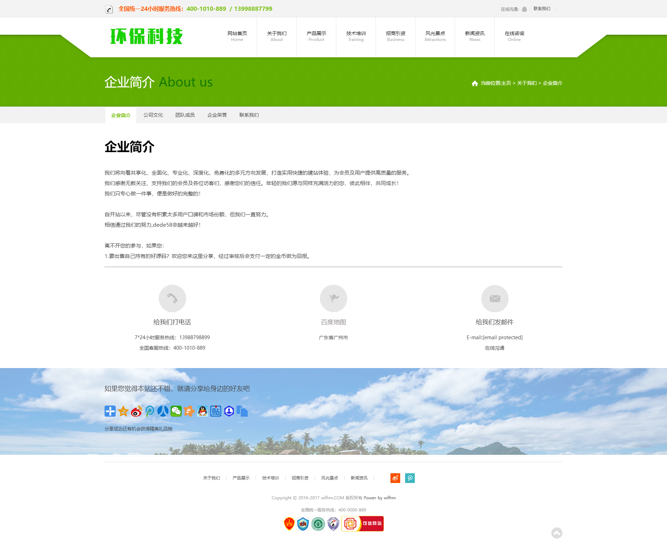Share to Sina Weibo via share bar
Screen dimensions: 667x542
point(137,411)
